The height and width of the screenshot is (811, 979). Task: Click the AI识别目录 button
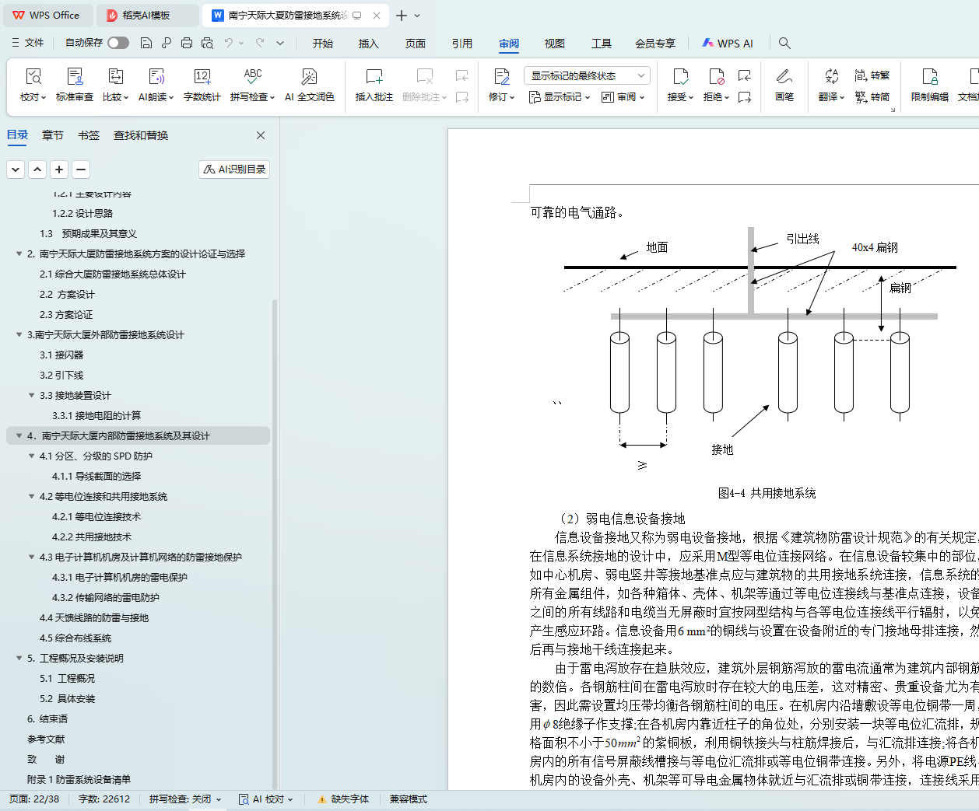click(x=234, y=170)
